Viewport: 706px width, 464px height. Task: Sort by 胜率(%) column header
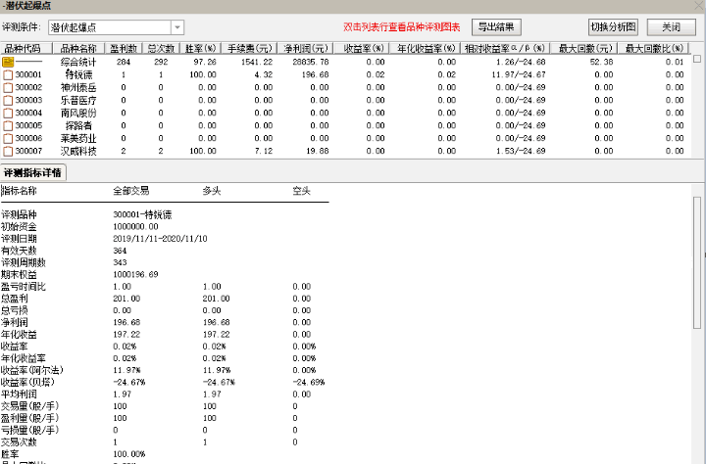tap(200, 48)
